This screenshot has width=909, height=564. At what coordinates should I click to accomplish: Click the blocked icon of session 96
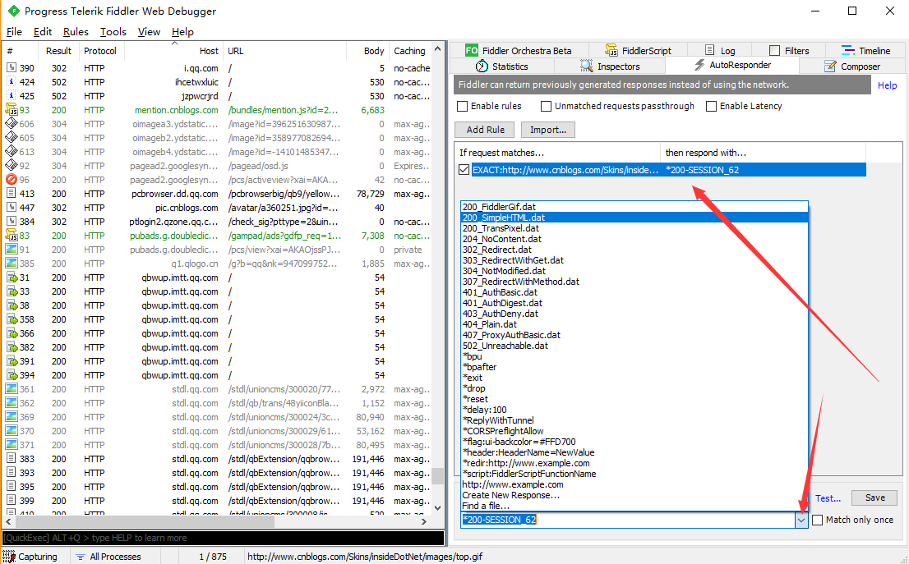tap(12, 180)
